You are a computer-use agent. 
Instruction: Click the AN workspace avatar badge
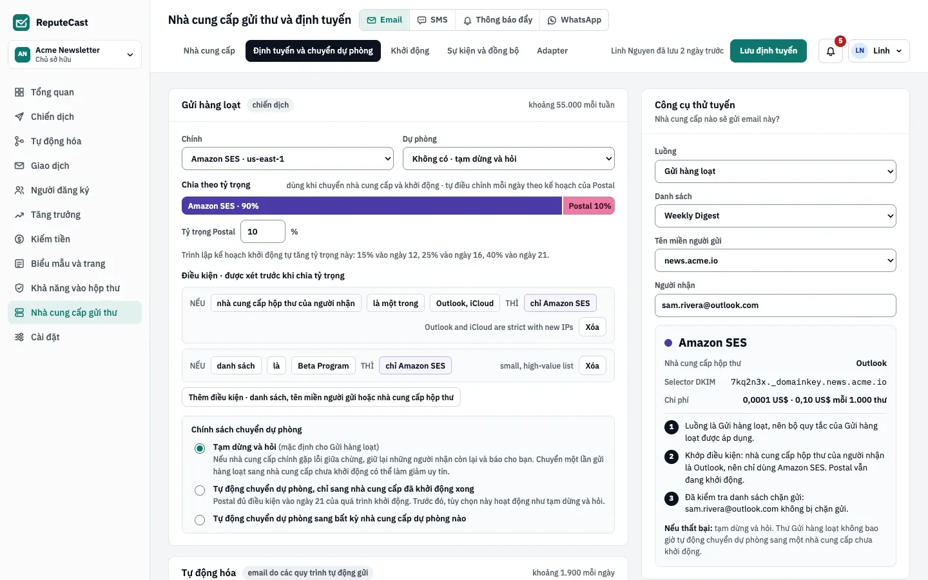(23, 54)
